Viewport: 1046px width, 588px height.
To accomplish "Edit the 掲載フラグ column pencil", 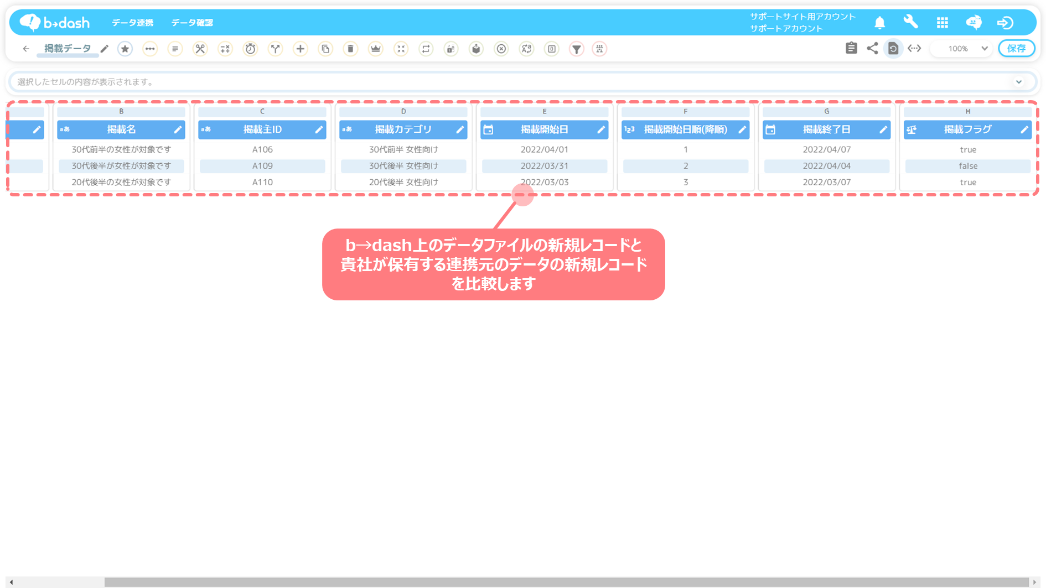I will point(1024,129).
